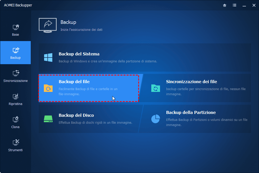This screenshot has height=173, width=259.
Task: Choose Backup della Partizione option
Action: (x=195, y=119)
